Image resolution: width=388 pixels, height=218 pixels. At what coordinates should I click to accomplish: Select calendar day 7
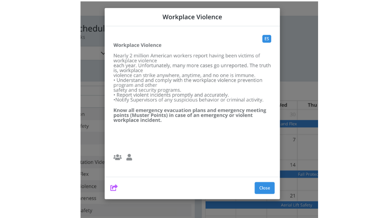click(294, 140)
